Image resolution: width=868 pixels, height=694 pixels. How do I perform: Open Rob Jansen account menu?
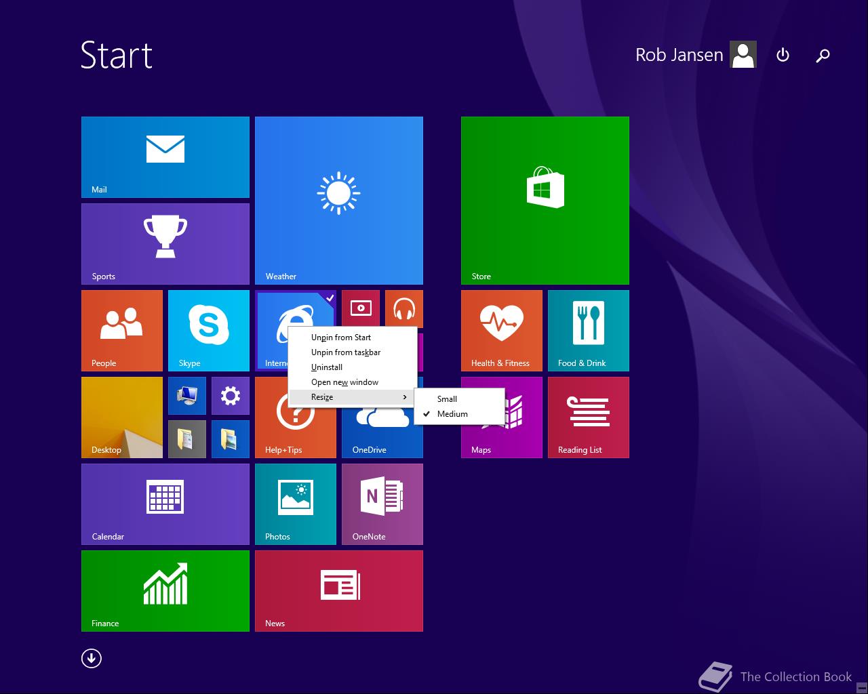coord(695,55)
